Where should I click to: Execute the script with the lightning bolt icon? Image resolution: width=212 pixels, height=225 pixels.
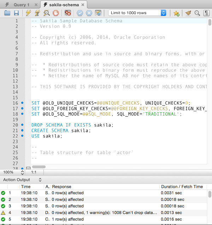tap(28, 13)
